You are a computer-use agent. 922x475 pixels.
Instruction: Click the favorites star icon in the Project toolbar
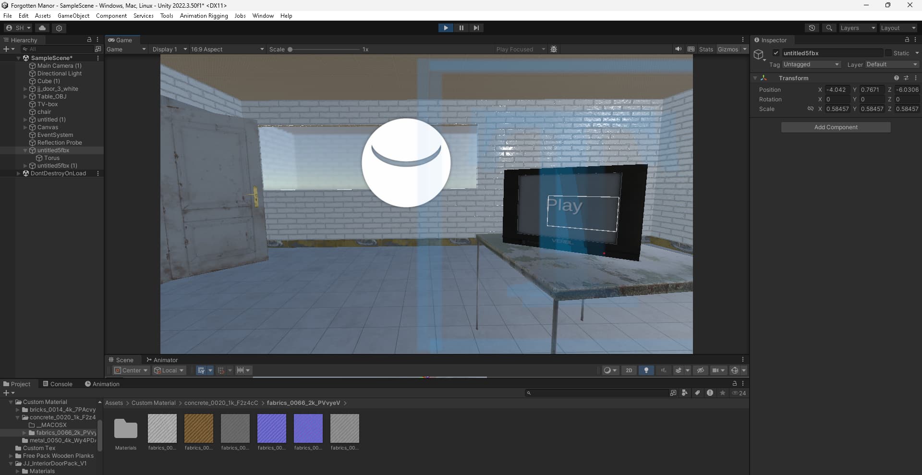722,393
